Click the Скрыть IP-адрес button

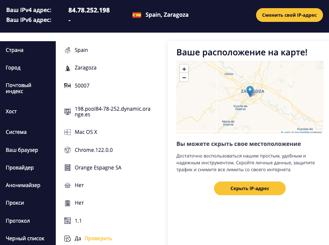pos(250,188)
